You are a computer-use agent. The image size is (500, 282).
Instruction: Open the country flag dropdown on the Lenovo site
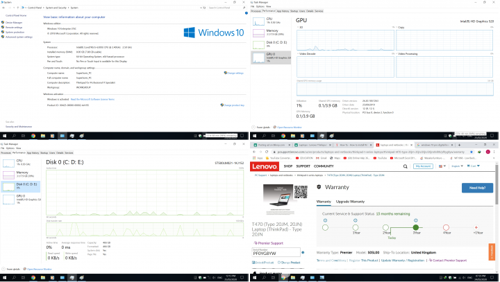click(x=442, y=166)
